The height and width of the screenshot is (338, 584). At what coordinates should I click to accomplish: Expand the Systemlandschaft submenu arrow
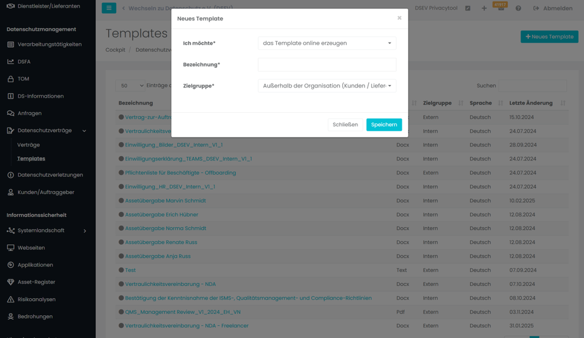(84, 231)
